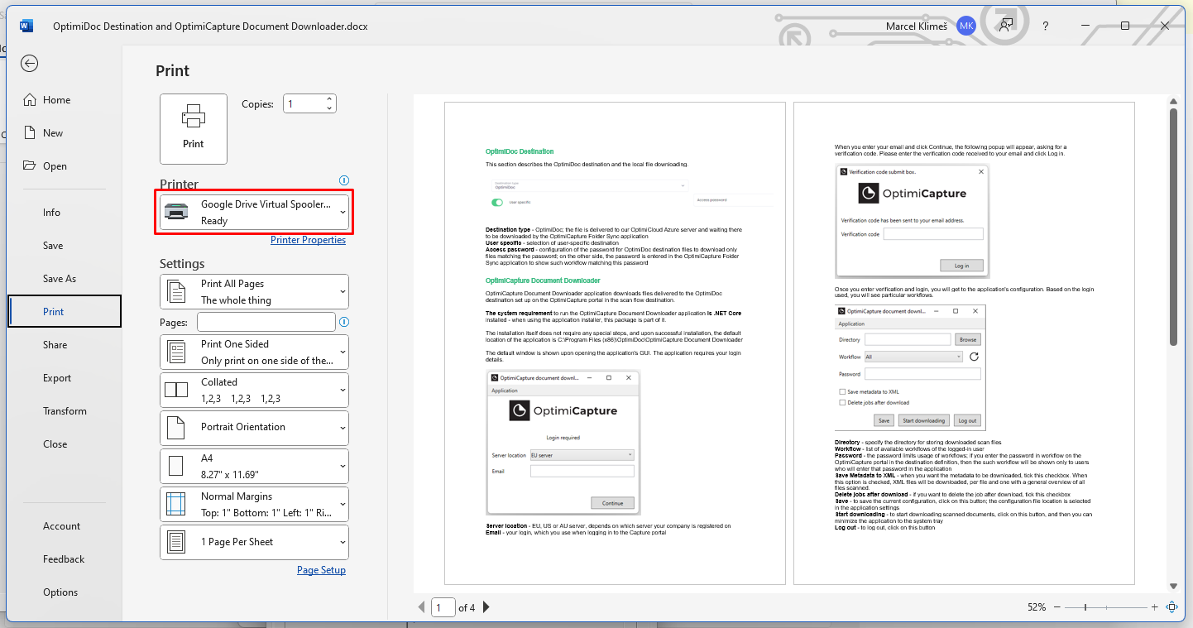Click the MK user account avatar

tap(966, 26)
